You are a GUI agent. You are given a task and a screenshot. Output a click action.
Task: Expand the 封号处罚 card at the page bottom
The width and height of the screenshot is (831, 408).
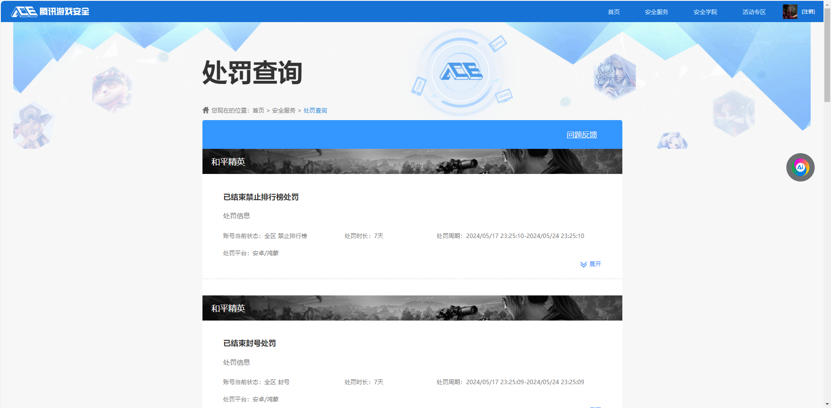pos(595,405)
